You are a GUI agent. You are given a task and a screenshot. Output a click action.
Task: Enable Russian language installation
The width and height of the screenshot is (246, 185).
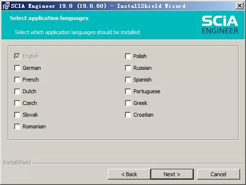pyautogui.click(x=128, y=68)
